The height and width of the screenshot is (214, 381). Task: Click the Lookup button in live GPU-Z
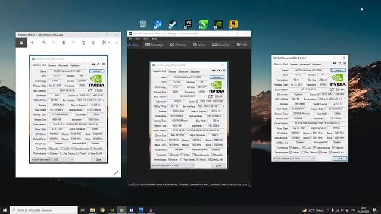[x=338, y=70]
